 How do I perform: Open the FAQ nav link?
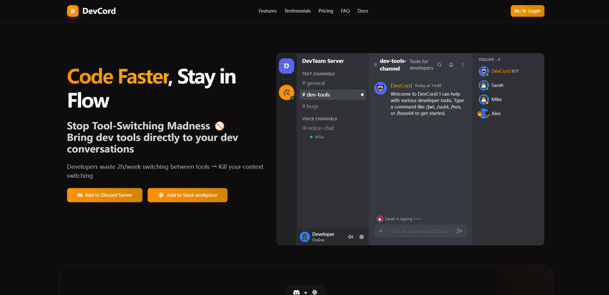[x=345, y=11]
